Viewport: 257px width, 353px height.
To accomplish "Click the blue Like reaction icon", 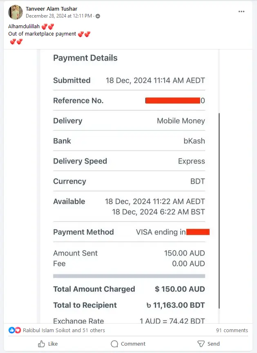I will tap(12, 330).
